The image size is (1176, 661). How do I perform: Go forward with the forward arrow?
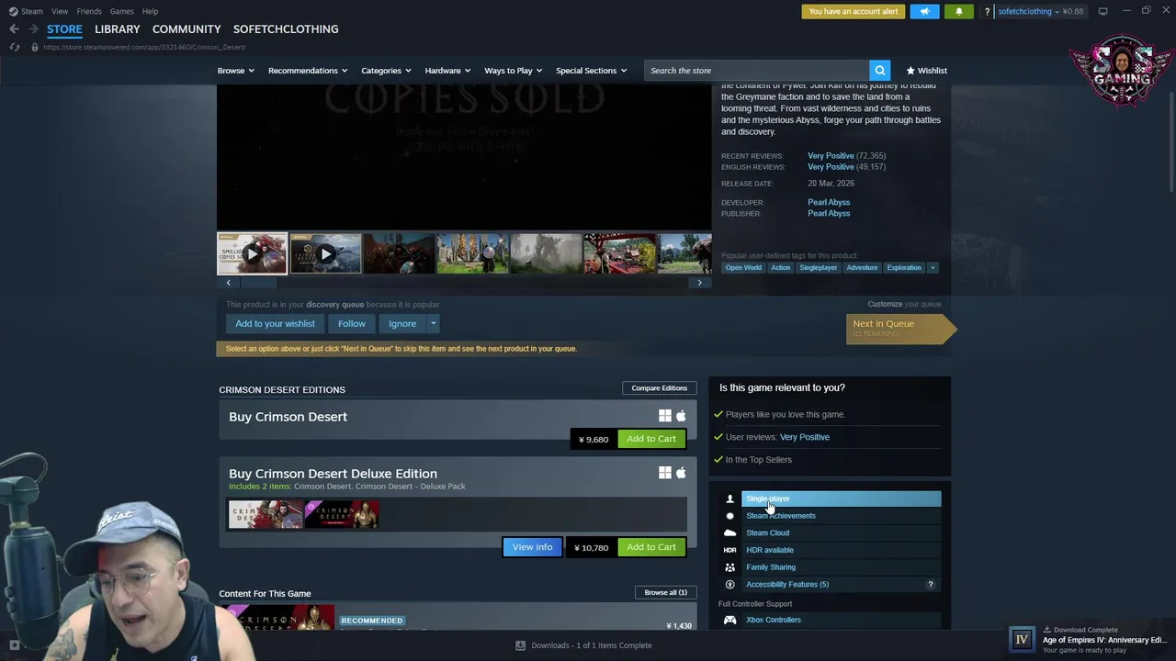pos(32,29)
